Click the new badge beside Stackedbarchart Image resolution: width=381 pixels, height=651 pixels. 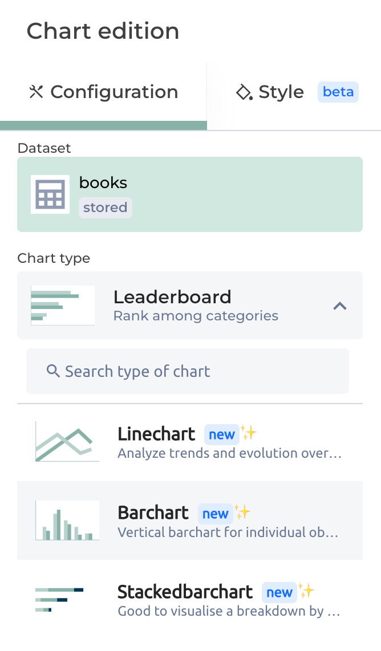tap(279, 592)
